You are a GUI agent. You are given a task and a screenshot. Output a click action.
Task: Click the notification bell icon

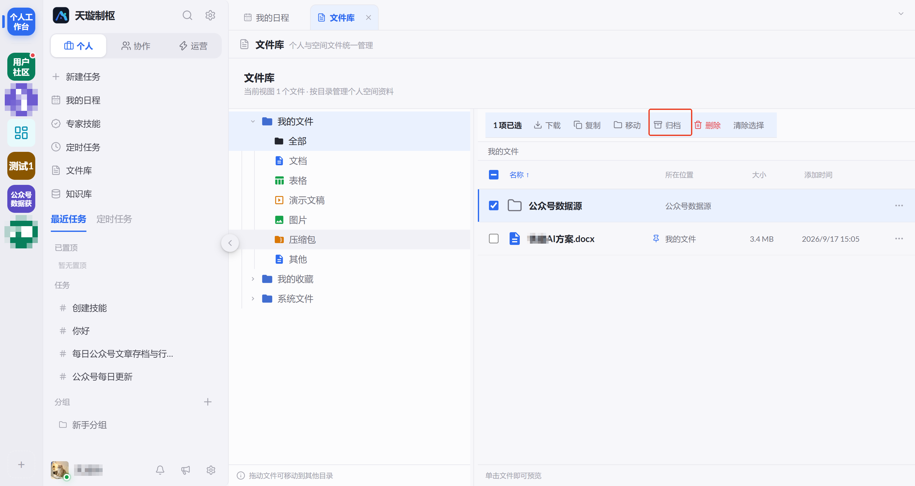click(x=160, y=470)
